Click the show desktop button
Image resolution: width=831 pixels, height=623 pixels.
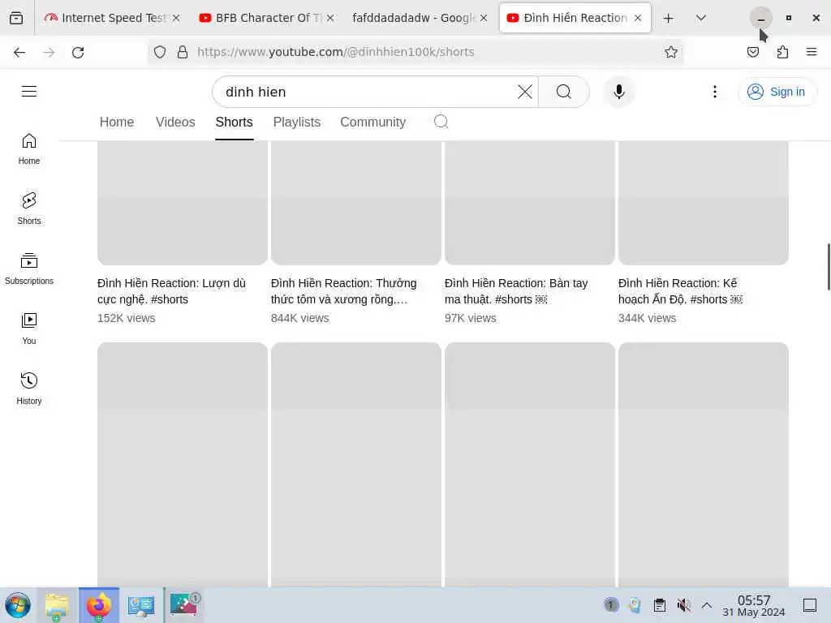(x=810, y=605)
